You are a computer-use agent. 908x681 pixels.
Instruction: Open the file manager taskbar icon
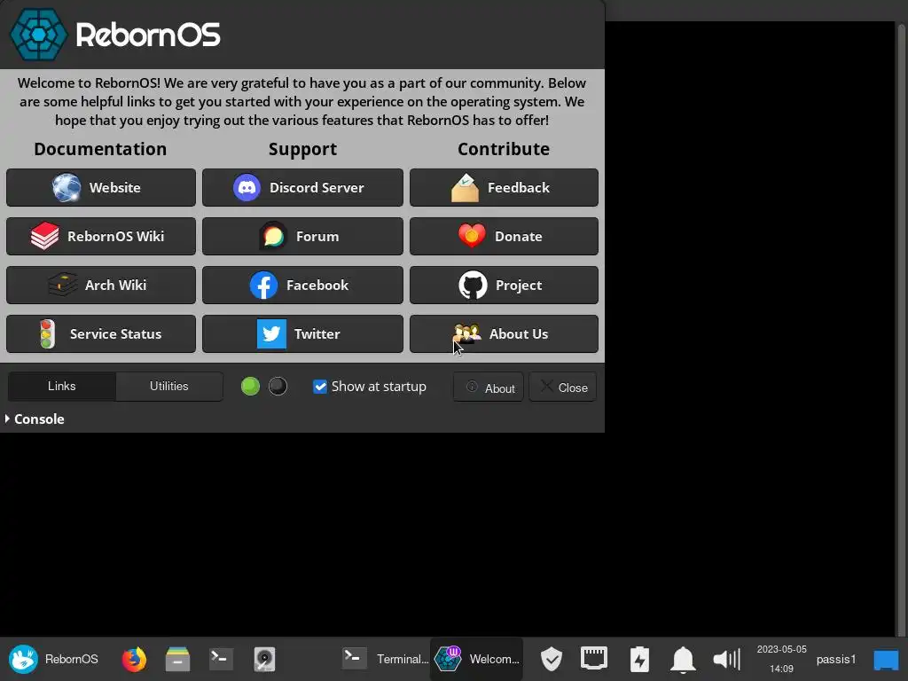tap(177, 659)
